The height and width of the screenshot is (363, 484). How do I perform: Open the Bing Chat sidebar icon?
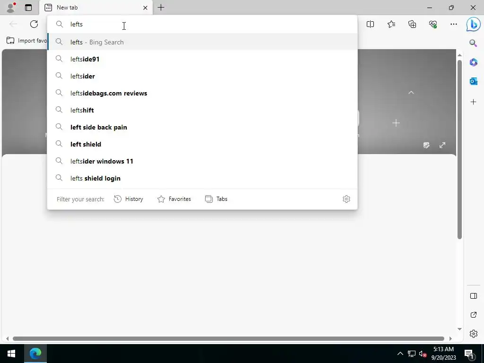click(x=473, y=25)
